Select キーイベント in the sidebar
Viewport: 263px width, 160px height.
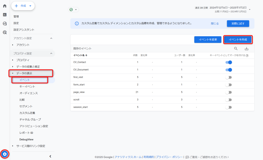coord(27,87)
